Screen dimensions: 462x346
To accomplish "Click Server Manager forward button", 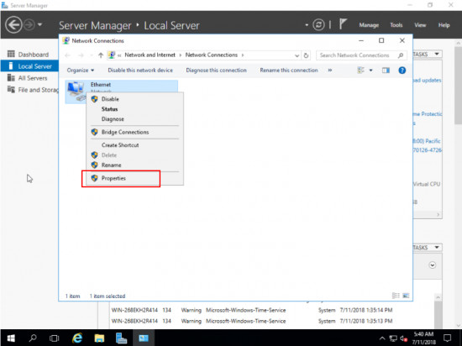I will pos(29,24).
